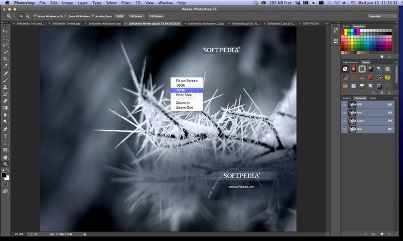Image resolution: width=403 pixels, height=241 pixels.
Task: Select the History Brush tool
Action: tap(5, 94)
